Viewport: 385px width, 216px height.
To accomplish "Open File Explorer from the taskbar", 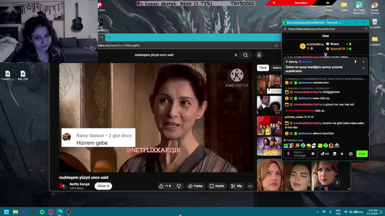I will coord(15,212).
